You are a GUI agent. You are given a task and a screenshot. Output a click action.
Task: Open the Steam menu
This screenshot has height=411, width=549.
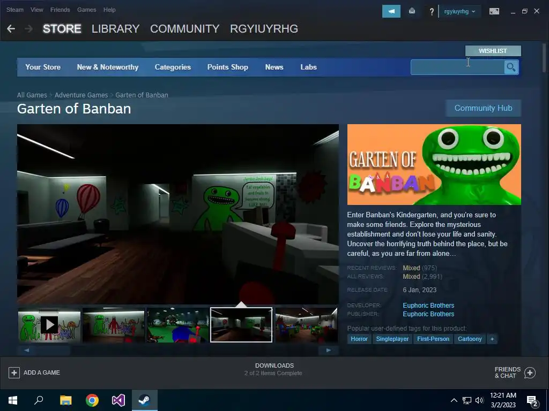[x=14, y=10]
